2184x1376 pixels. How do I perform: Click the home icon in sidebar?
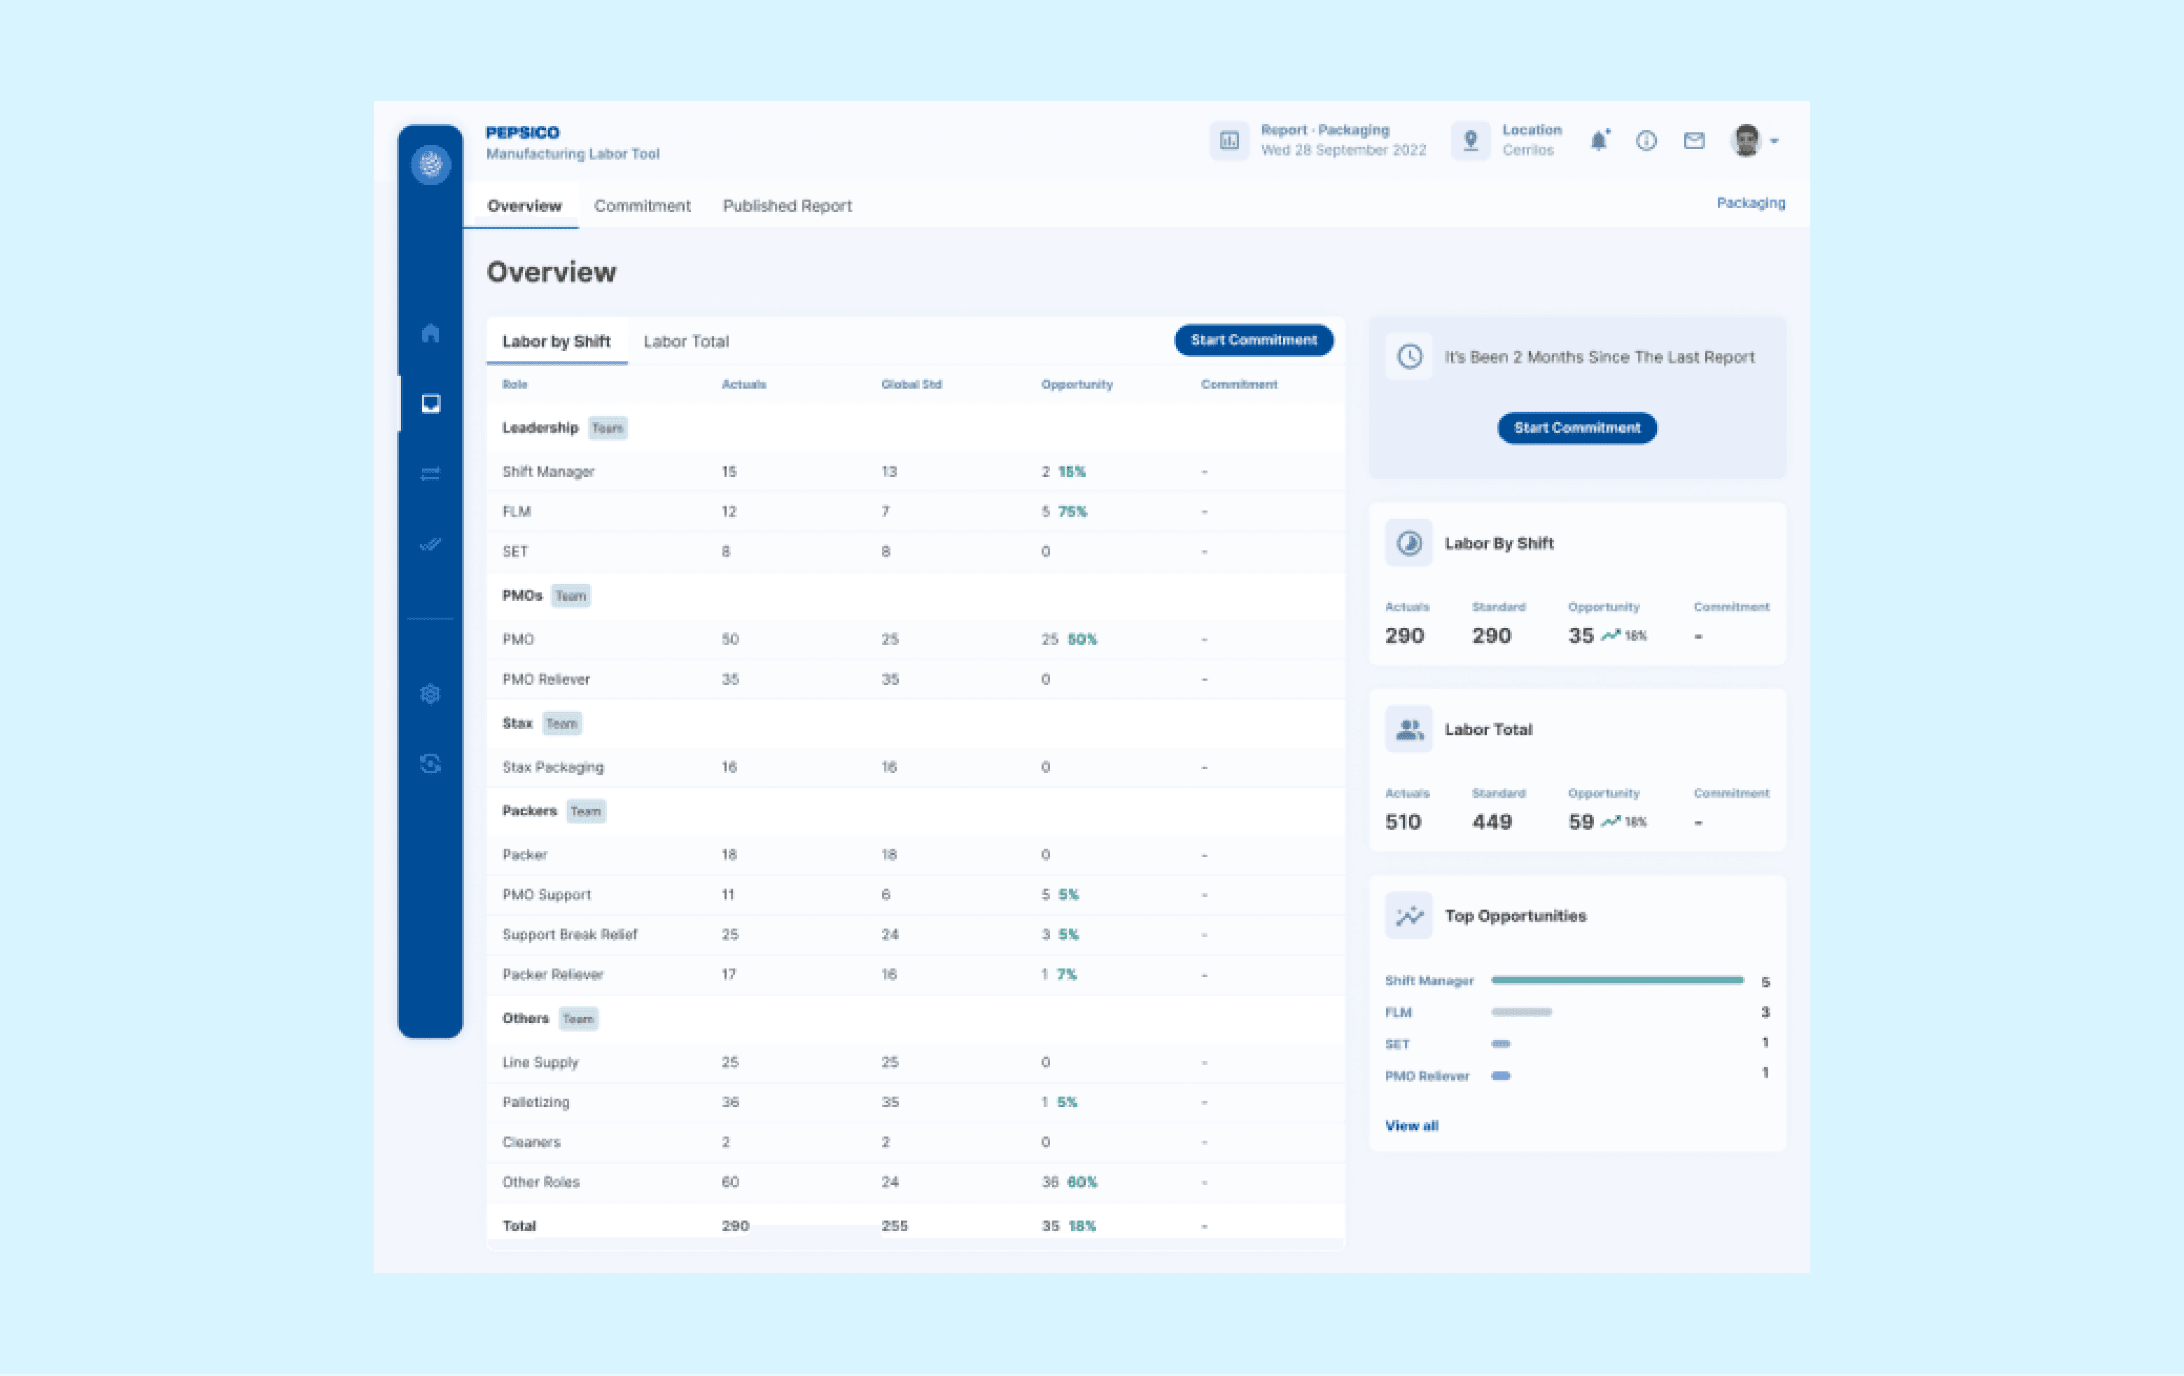[430, 333]
